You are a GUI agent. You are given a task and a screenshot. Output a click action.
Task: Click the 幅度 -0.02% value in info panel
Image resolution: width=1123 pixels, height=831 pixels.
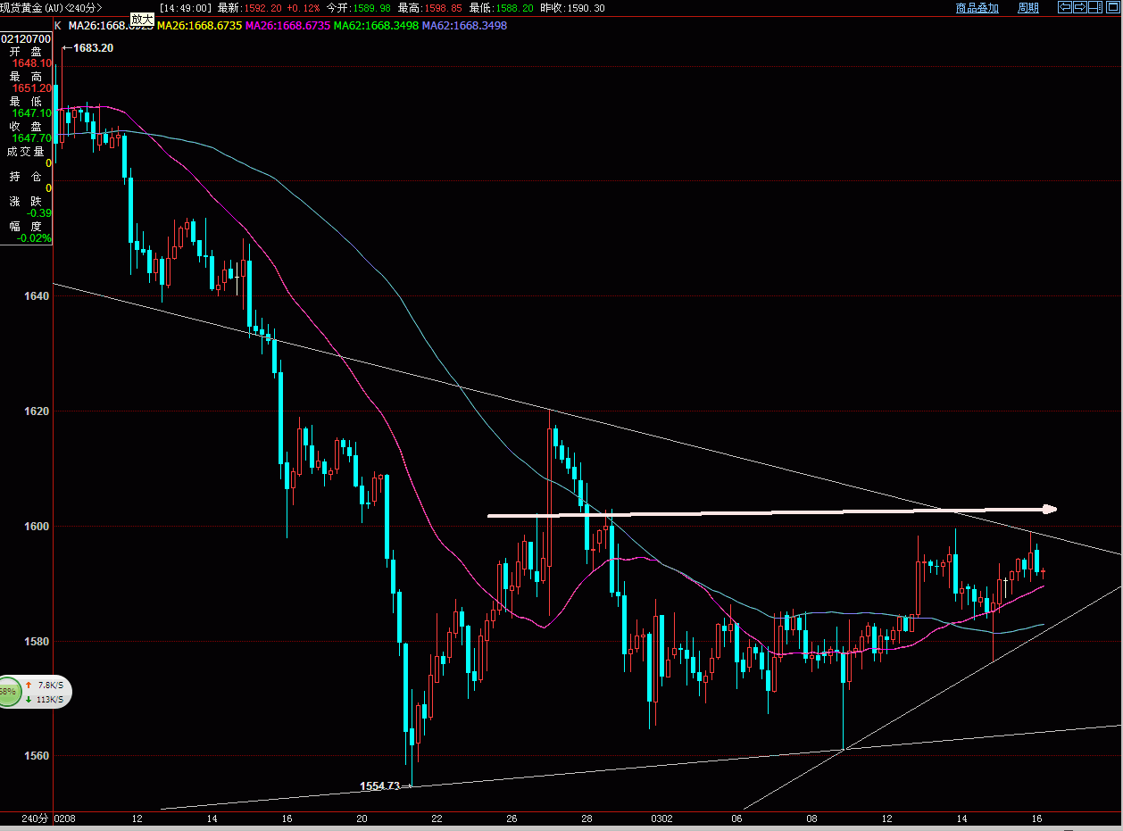coord(35,238)
